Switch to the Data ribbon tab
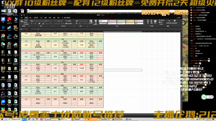This screenshot has height=121, width=216. (x=45, y=18)
